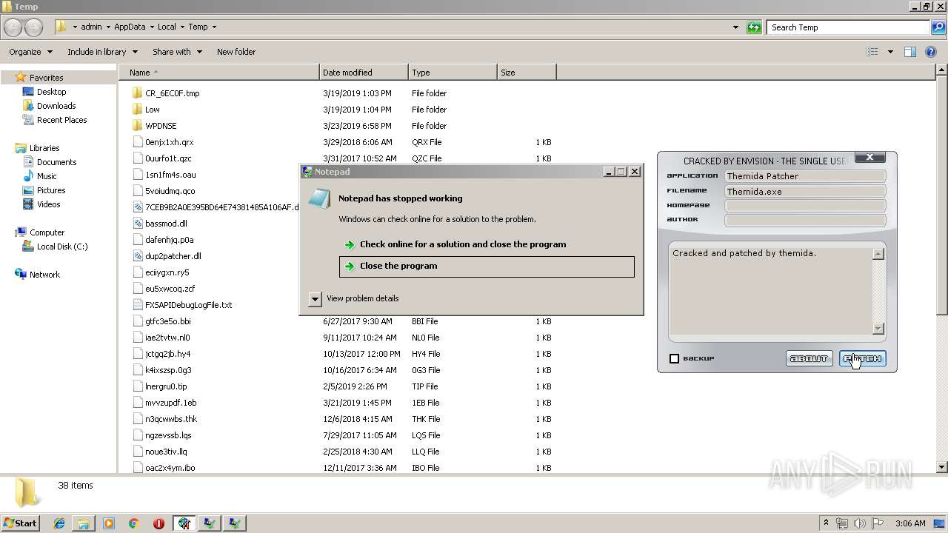This screenshot has width=948, height=533.
Task: Toggle the Backup checkbox in patcher
Action: [x=674, y=358]
